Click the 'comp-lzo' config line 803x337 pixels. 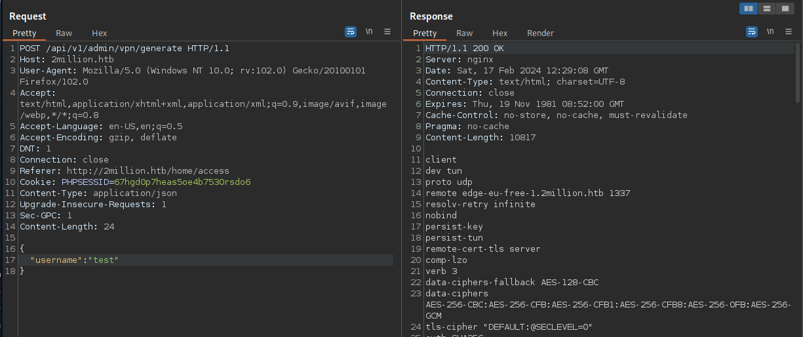(x=446, y=260)
